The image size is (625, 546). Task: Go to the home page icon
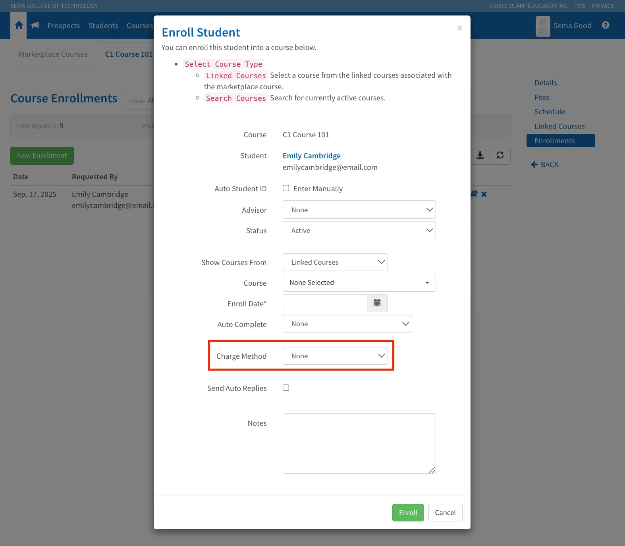(x=19, y=25)
